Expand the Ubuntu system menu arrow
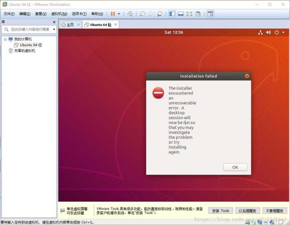 tap(283, 33)
